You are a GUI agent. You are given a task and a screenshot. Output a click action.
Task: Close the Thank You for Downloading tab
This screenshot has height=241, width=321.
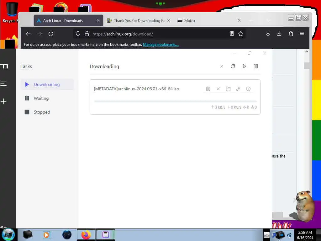(x=168, y=20)
